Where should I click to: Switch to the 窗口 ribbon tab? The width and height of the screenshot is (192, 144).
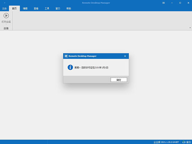(58, 8)
